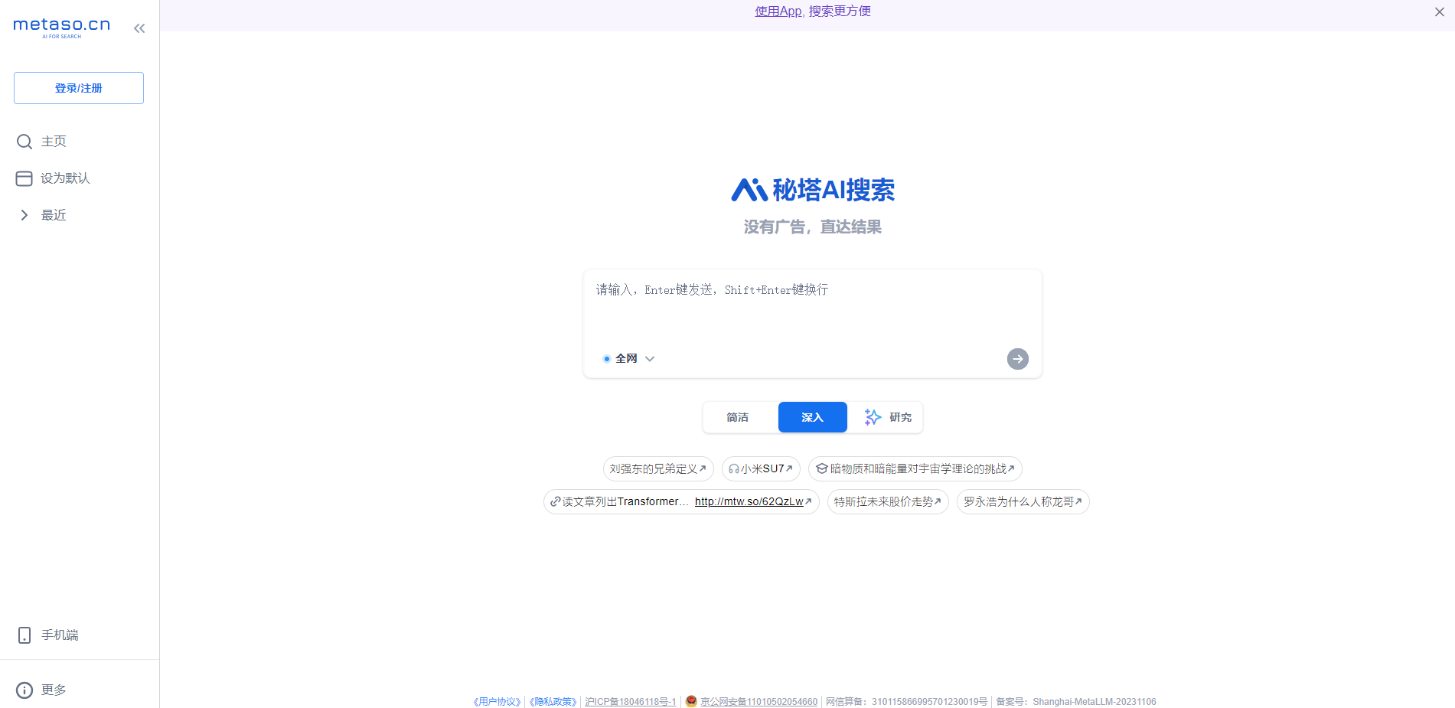Click the send arrow button in search box
This screenshot has height=708, width=1455.
(1017, 359)
